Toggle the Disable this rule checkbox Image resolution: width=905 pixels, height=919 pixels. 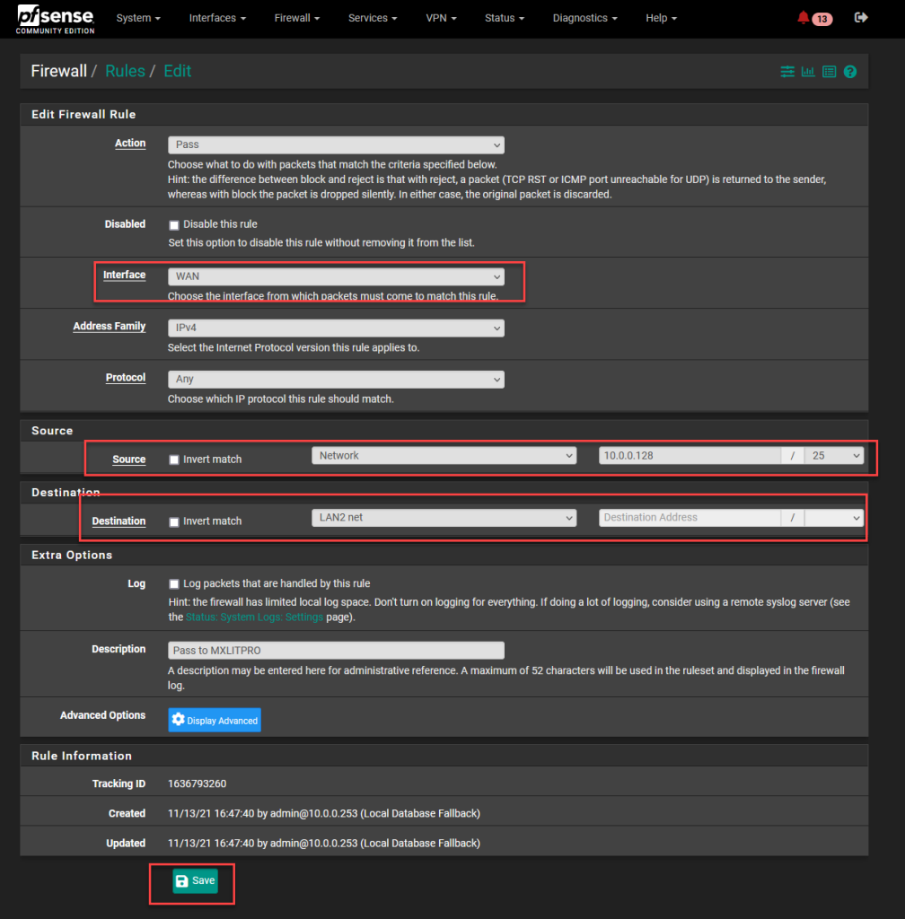point(174,224)
